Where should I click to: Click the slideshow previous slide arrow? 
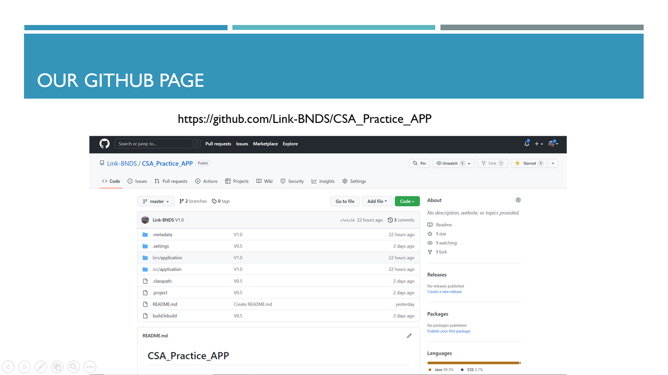point(8,367)
